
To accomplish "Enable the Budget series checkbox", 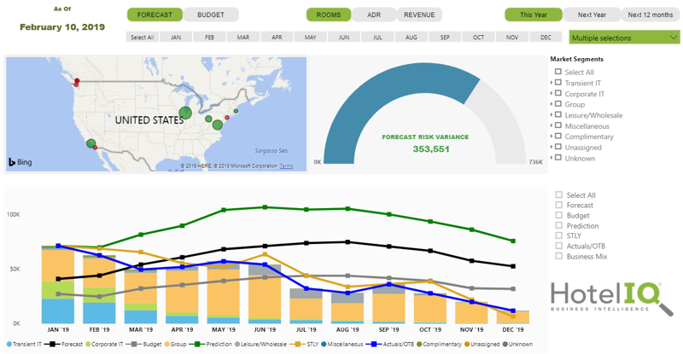I will tap(559, 215).
